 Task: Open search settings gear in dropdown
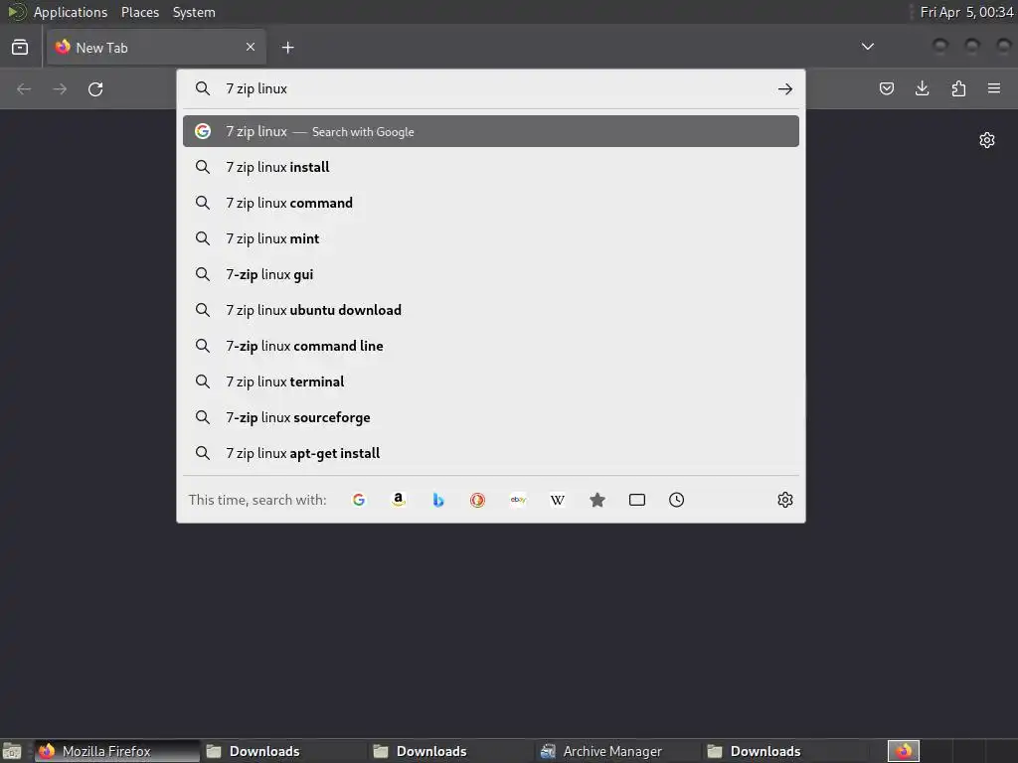coord(785,500)
